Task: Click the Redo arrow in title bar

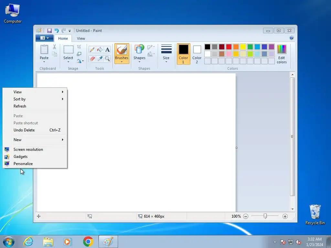Action: click(x=63, y=31)
